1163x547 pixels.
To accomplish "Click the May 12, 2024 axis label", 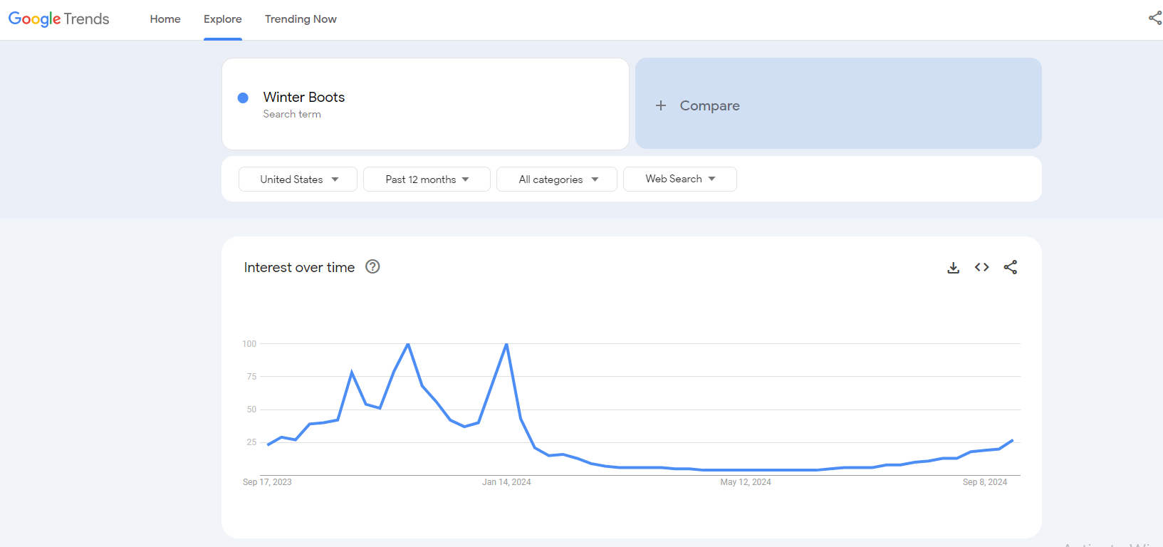I will tap(746, 482).
